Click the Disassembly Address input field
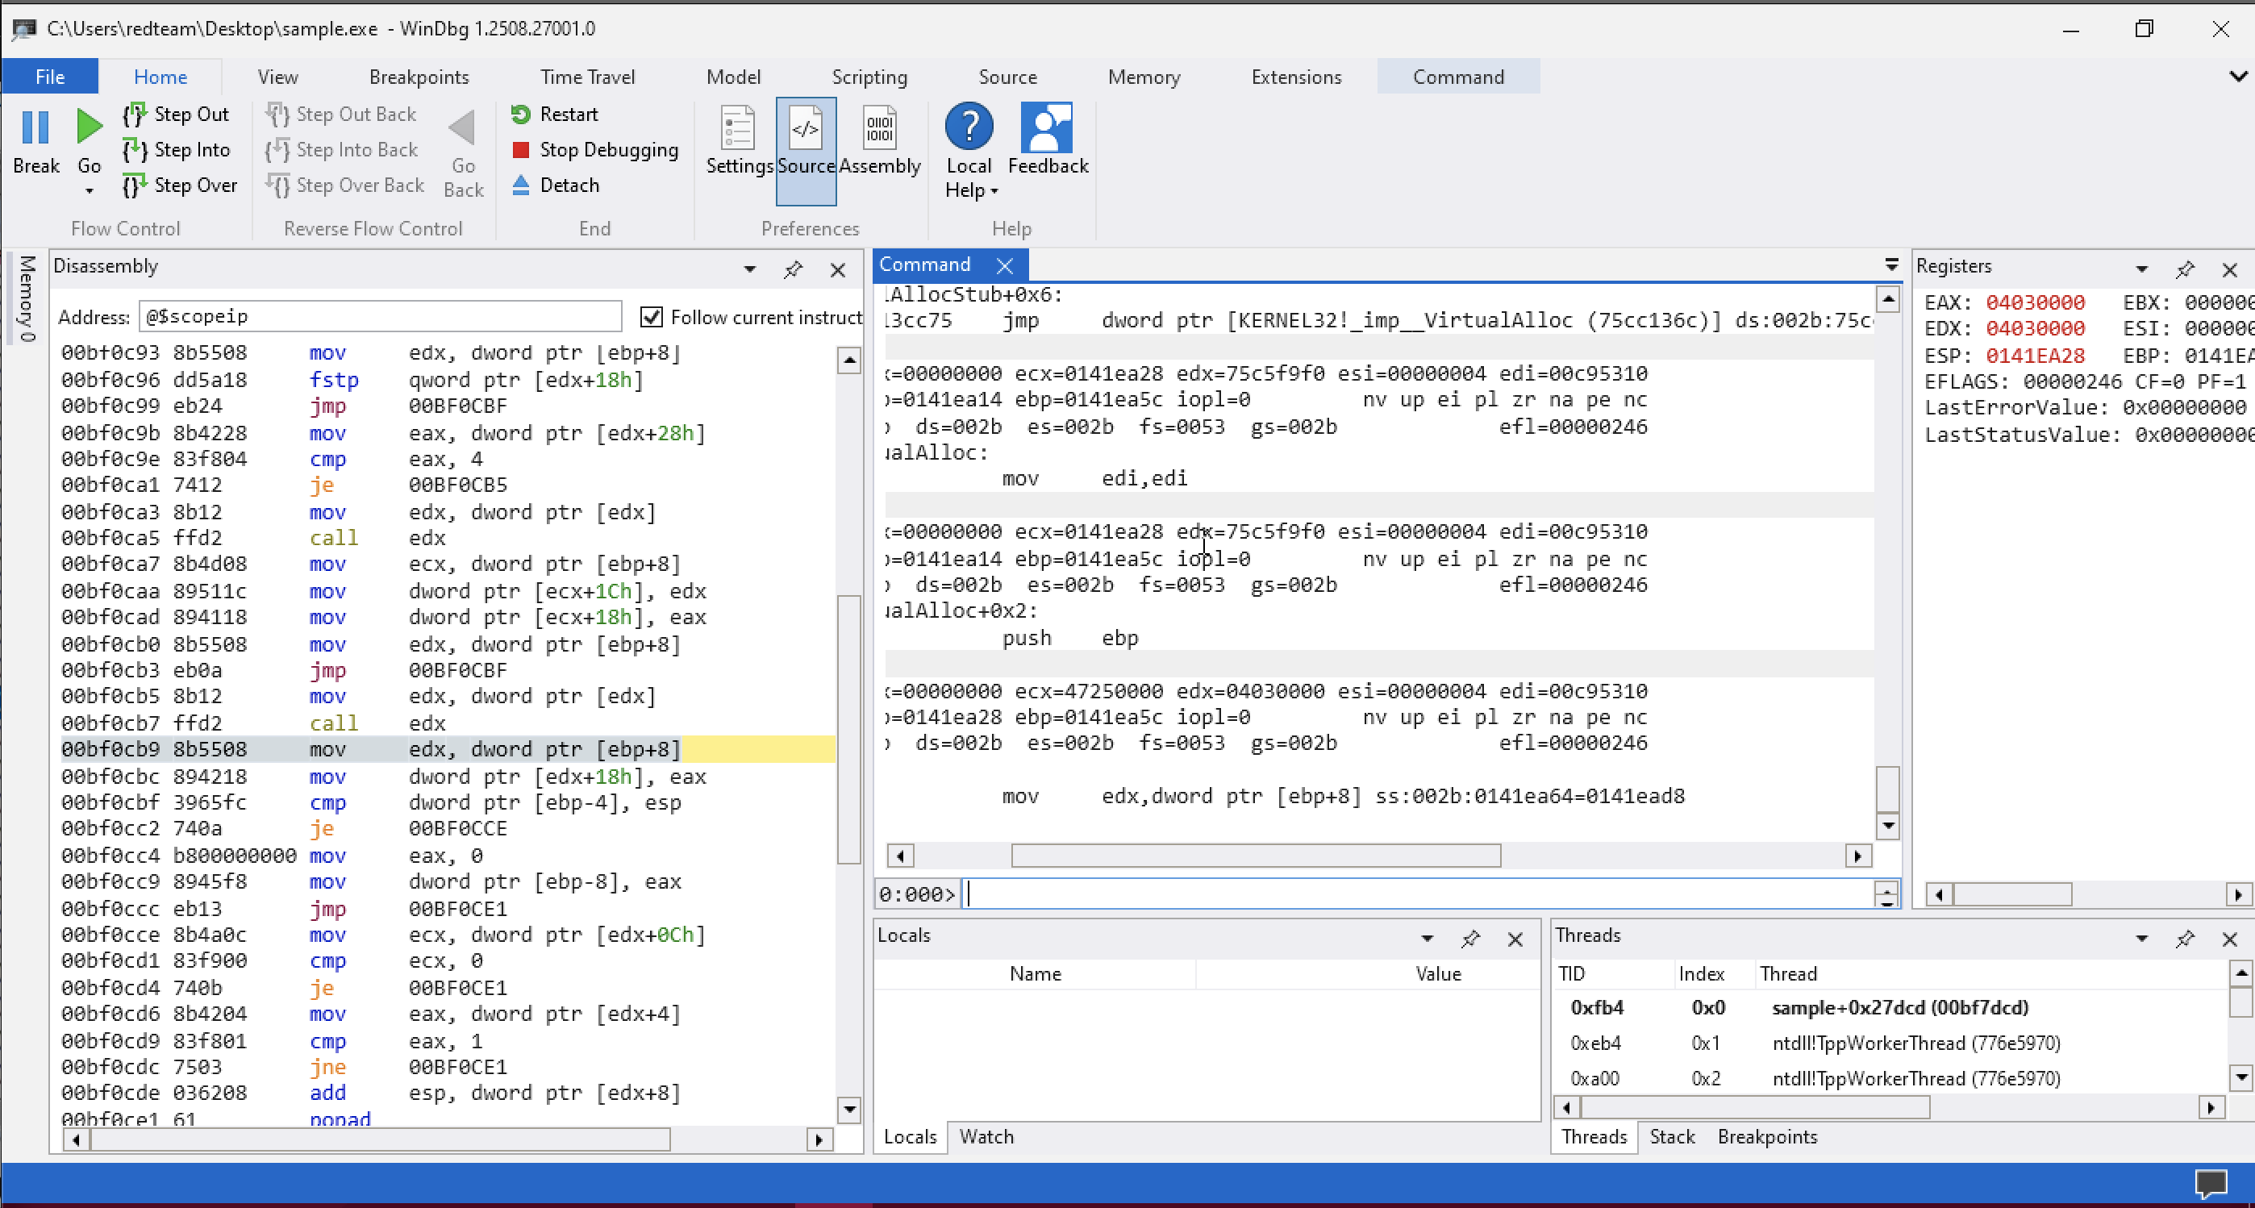The width and height of the screenshot is (2255, 1208). [380, 316]
